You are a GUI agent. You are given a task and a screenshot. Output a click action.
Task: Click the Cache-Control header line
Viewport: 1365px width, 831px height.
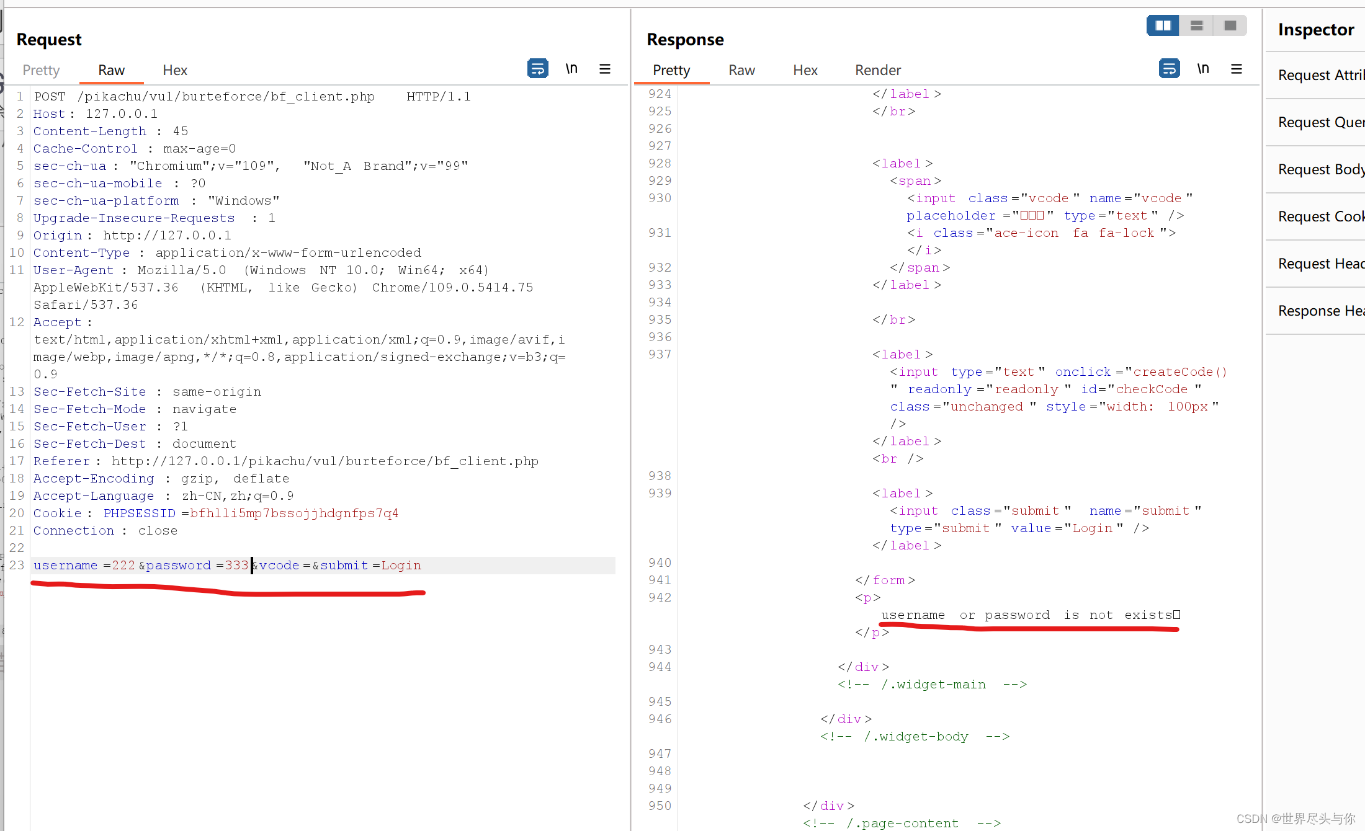(135, 148)
